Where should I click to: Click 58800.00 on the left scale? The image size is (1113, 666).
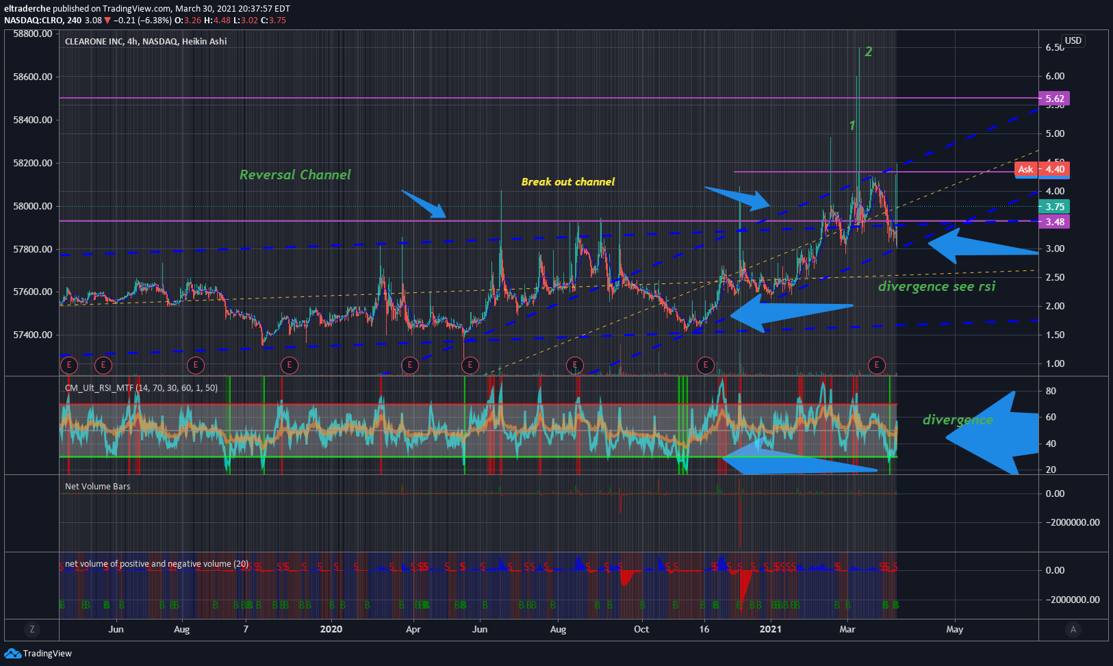[x=33, y=34]
